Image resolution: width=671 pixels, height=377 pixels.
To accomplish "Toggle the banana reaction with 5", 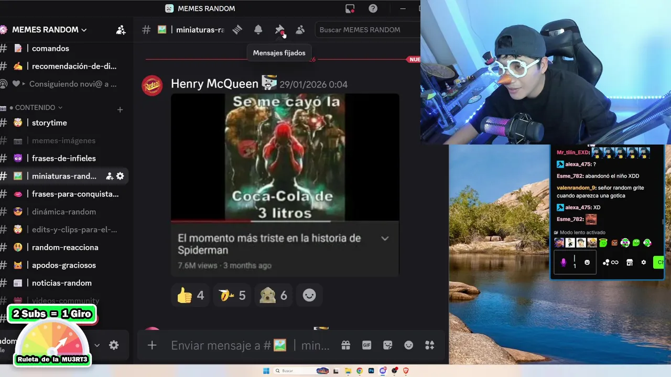I will coord(232,295).
